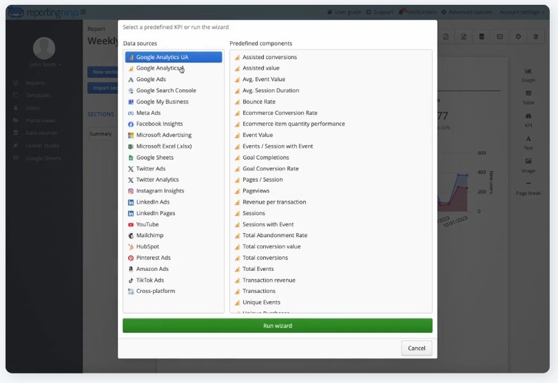Select LinkedIn Pages data source
558x383 pixels.
[174, 213]
